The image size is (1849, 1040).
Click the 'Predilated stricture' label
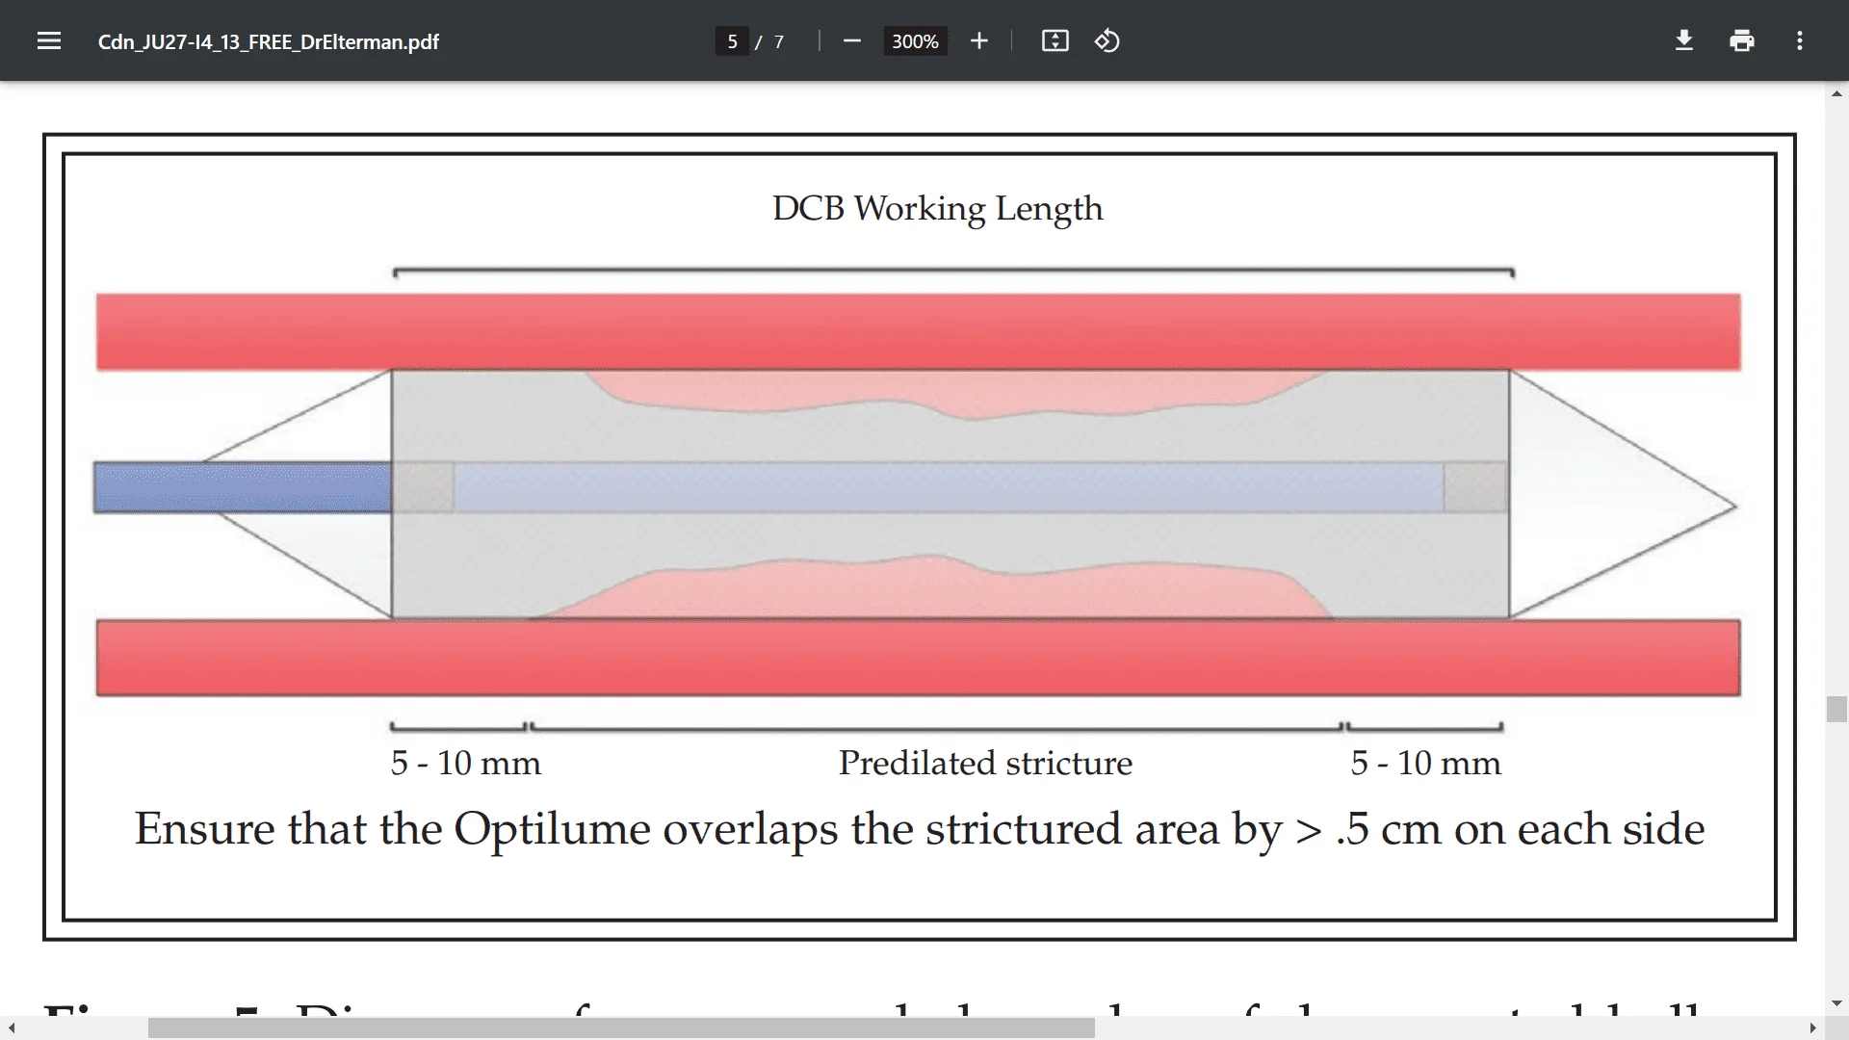click(985, 763)
